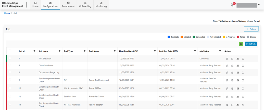Screen dimensions: 264x110
Task: Click the history icon for Task Execution row
Action: [x=243, y=59]
